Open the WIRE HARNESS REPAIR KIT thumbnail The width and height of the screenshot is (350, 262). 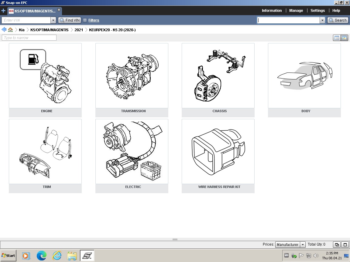pyautogui.click(x=218, y=152)
